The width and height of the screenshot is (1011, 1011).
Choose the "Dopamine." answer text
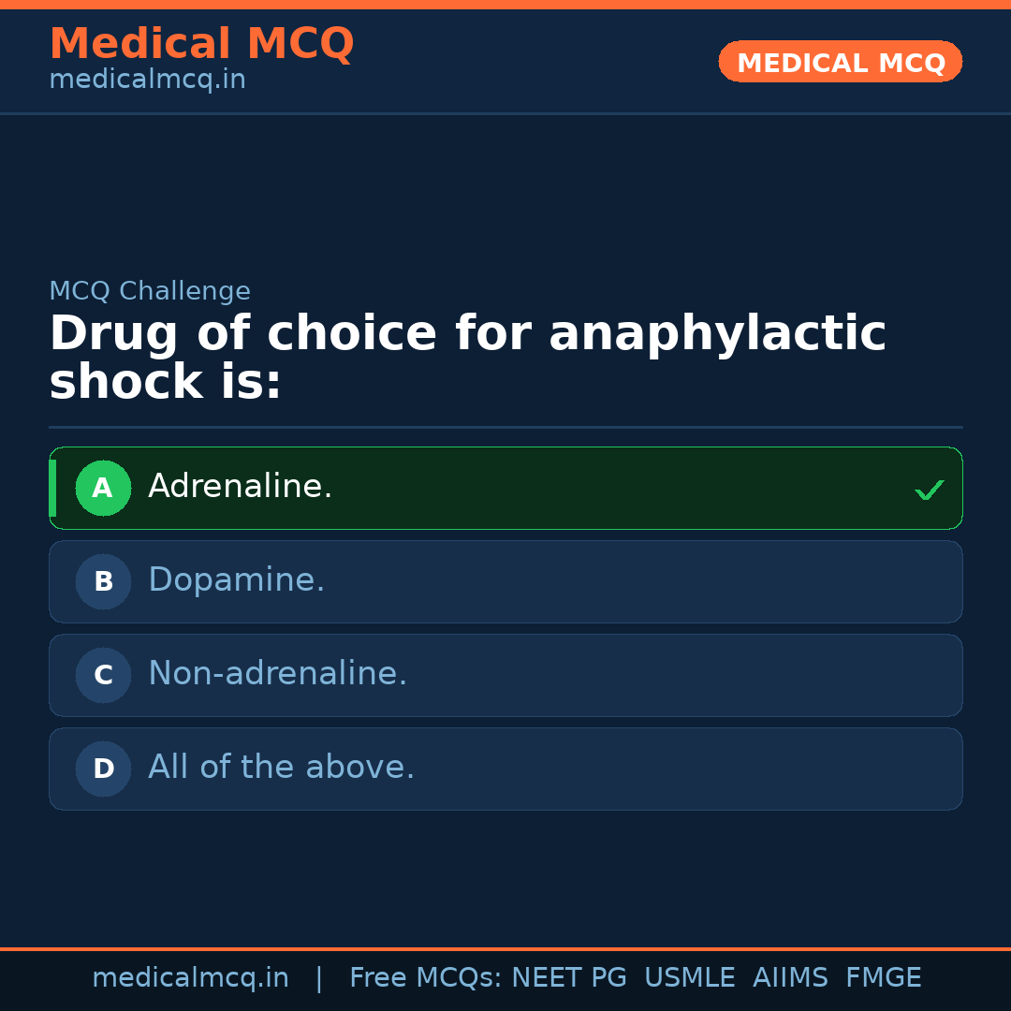237,580
